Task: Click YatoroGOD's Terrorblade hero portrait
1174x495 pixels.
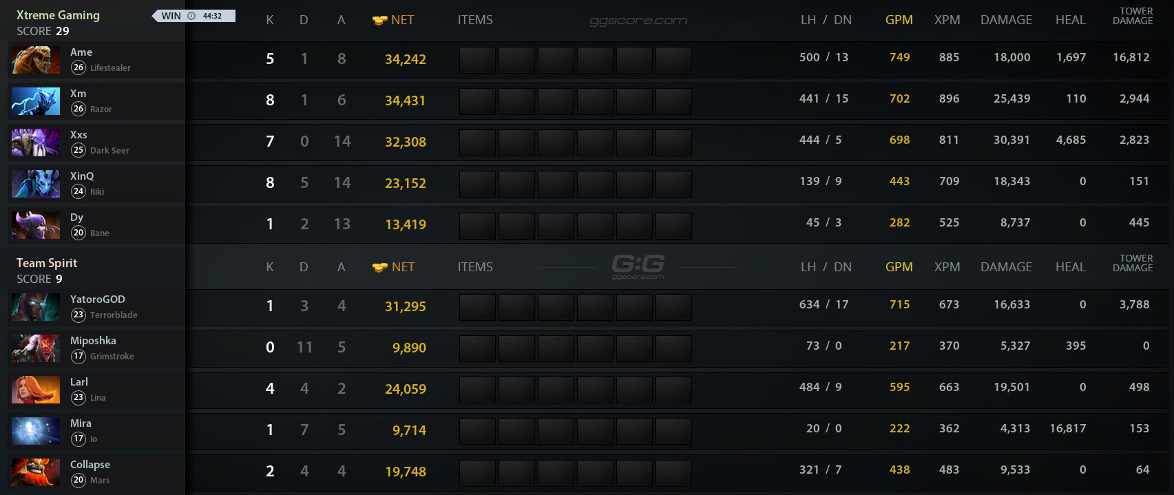Action: (36, 307)
